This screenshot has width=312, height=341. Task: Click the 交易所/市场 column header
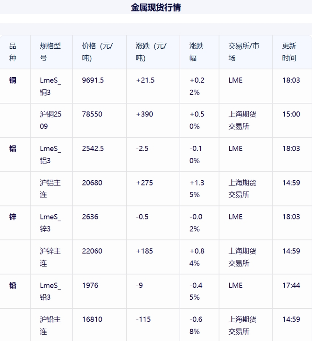point(243,52)
